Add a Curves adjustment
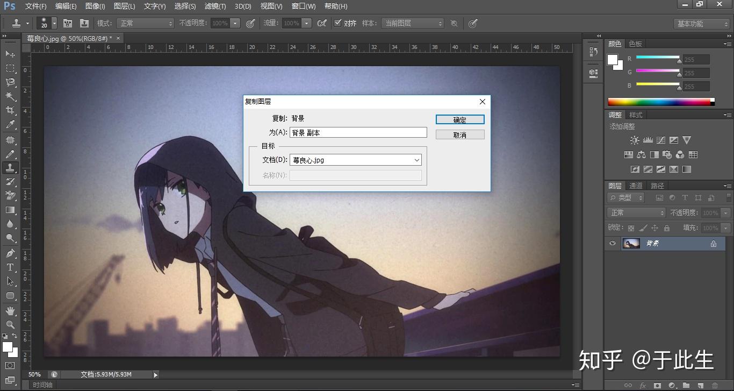The height and width of the screenshot is (391, 734). point(660,140)
